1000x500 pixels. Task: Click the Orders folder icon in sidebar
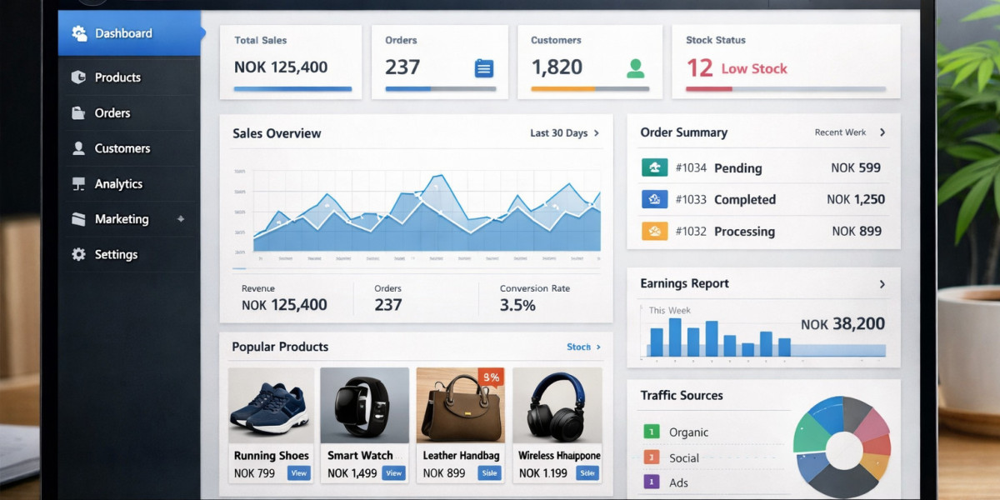click(79, 113)
